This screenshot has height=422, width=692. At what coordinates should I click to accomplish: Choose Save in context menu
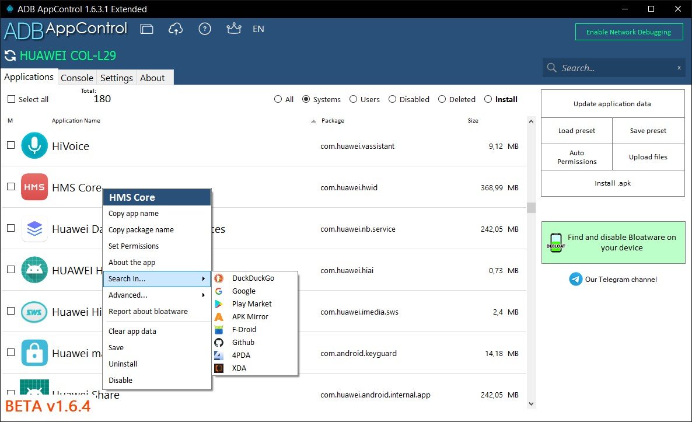157,347
